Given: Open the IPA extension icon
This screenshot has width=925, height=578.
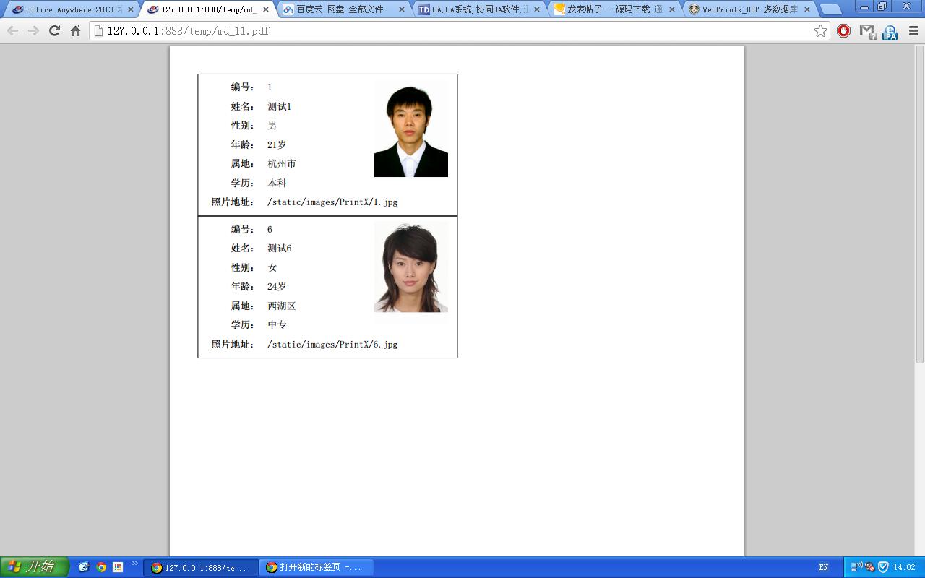Looking at the screenshot, I should click(x=890, y=32).
